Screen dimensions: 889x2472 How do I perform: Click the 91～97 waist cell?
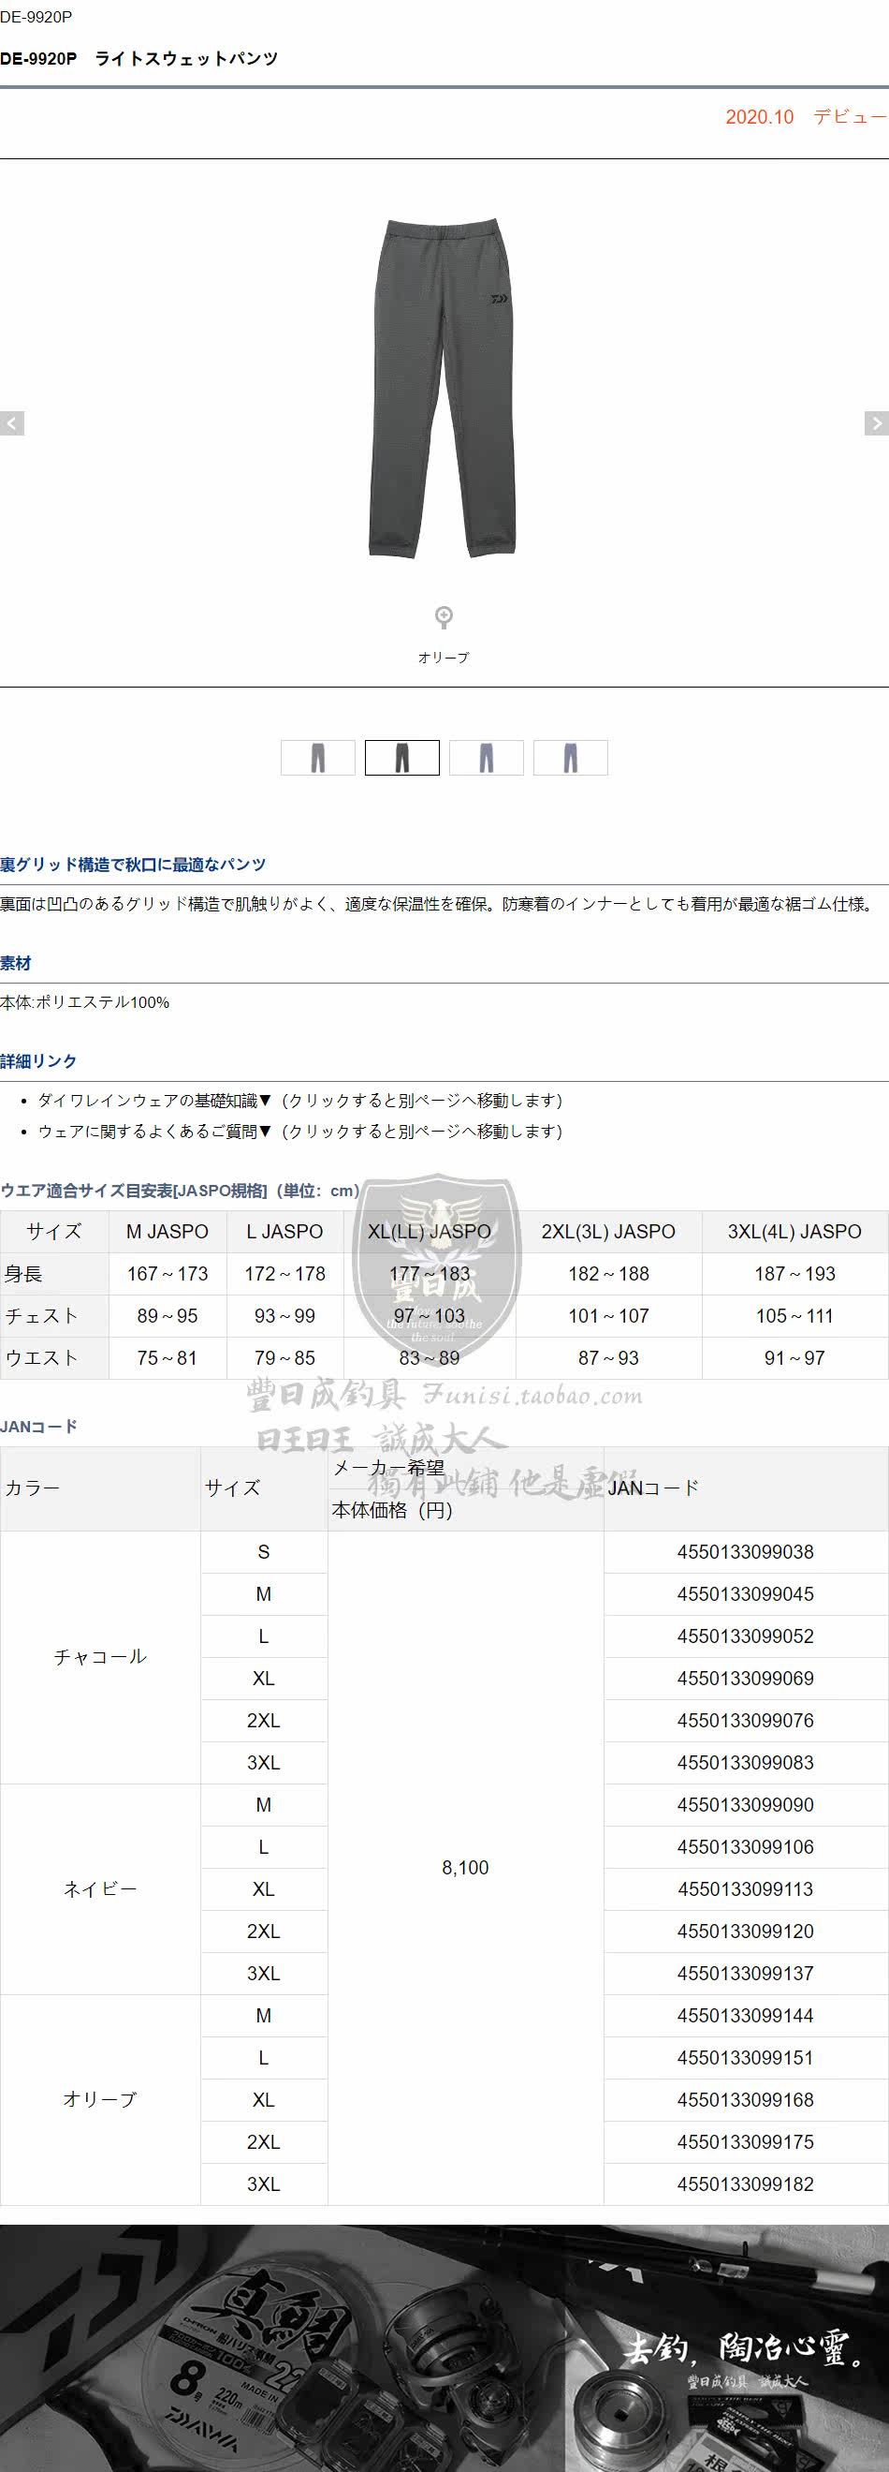coord(795,1359)
